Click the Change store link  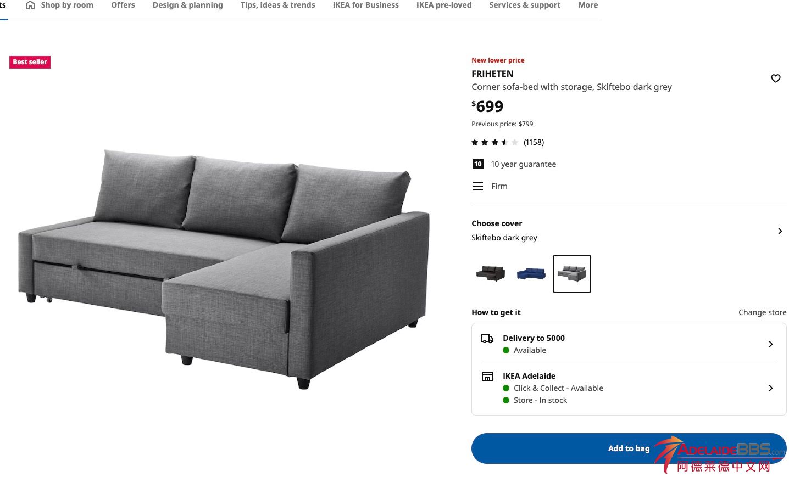pos(762,312)
